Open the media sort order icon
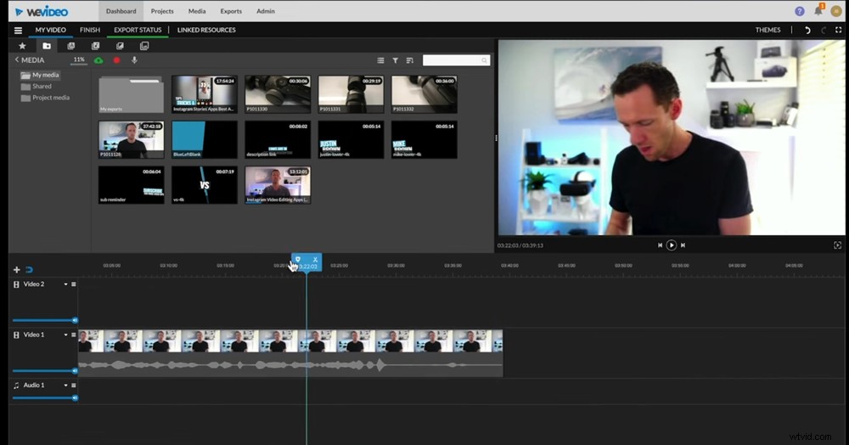849x445 pixels. click(410, 60)
